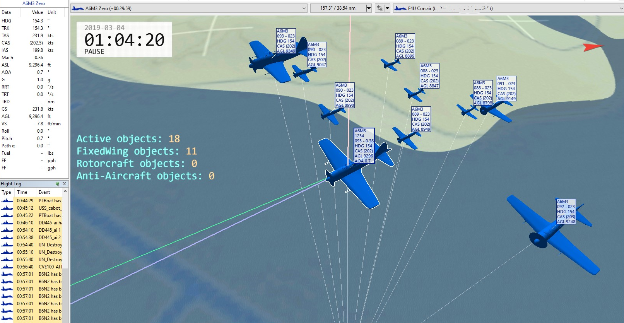The width and height of the screenshot is (624, 323).
Task: Click the ship icon next to 00:55:40
Action: 7,259
